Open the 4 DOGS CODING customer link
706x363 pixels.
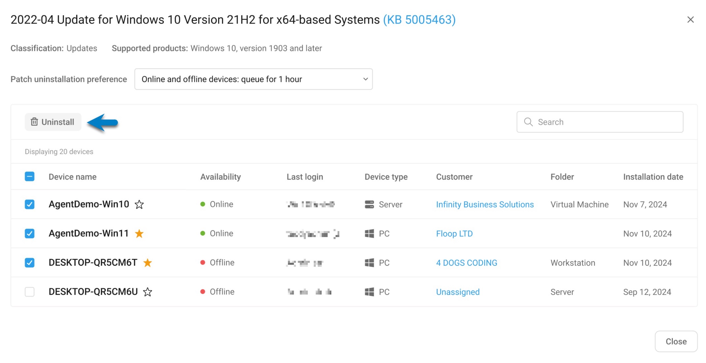467,263
